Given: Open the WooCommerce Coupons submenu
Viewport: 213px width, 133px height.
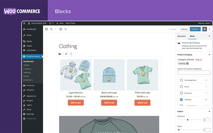Looking at the screenshot, I should [27, 69].
